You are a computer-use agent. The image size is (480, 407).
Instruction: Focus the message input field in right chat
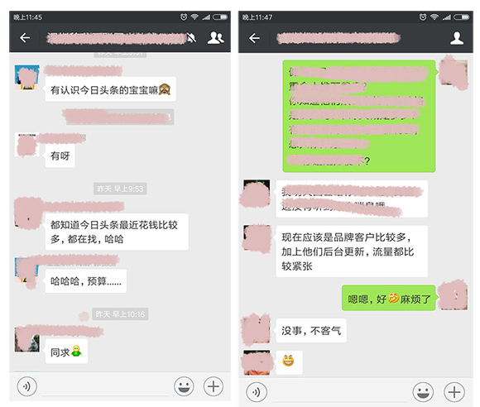pyautogui.click(x=340, y=392)
